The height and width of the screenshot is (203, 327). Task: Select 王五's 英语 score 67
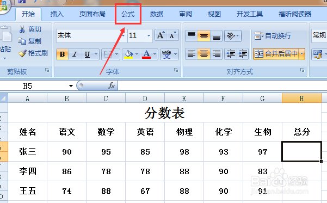point(145,191)
